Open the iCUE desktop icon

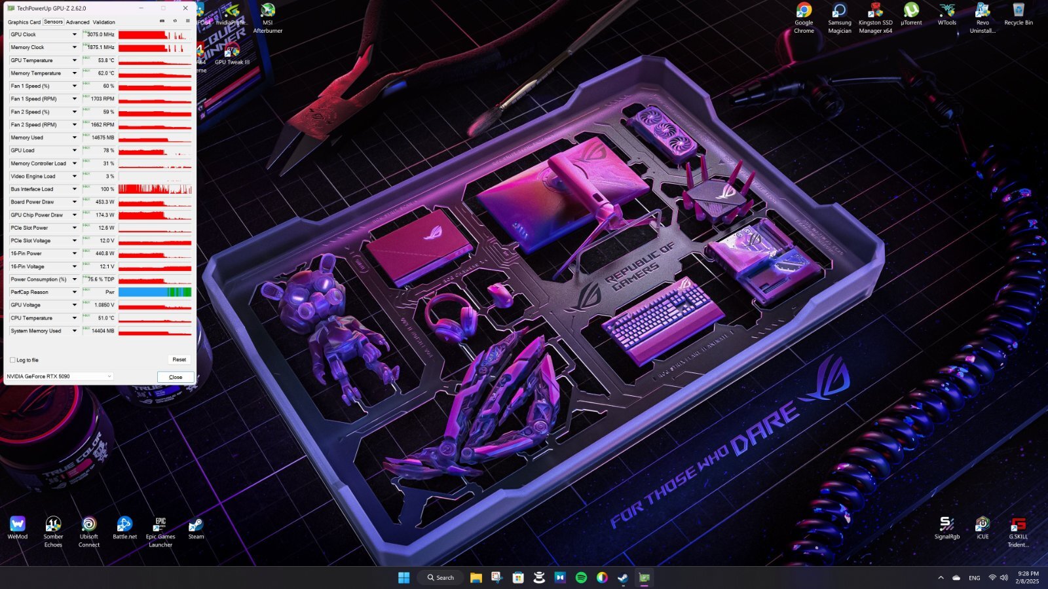[982, 528]
